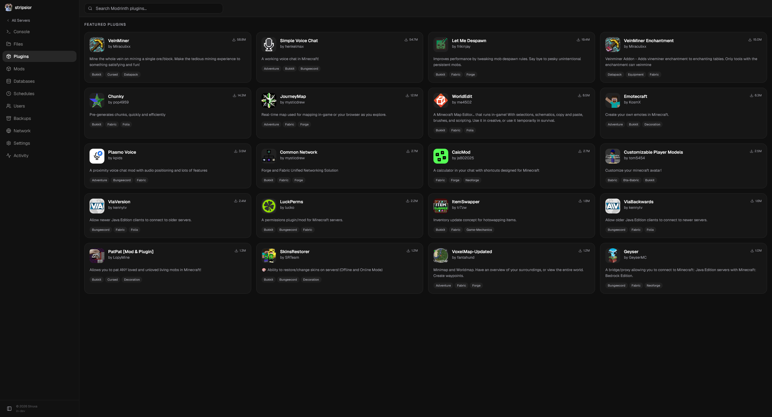Click the Bta-Babric tag on Customizable Player Models
The image size is (772, 417).
pos(631,180)
